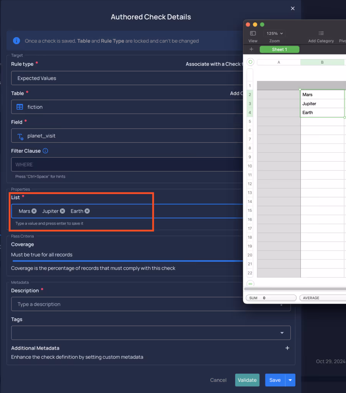Click the AVERAGE summary pill in Numbers
The height and width of the screenshot is (393, 346).
[x=323, y=298]
